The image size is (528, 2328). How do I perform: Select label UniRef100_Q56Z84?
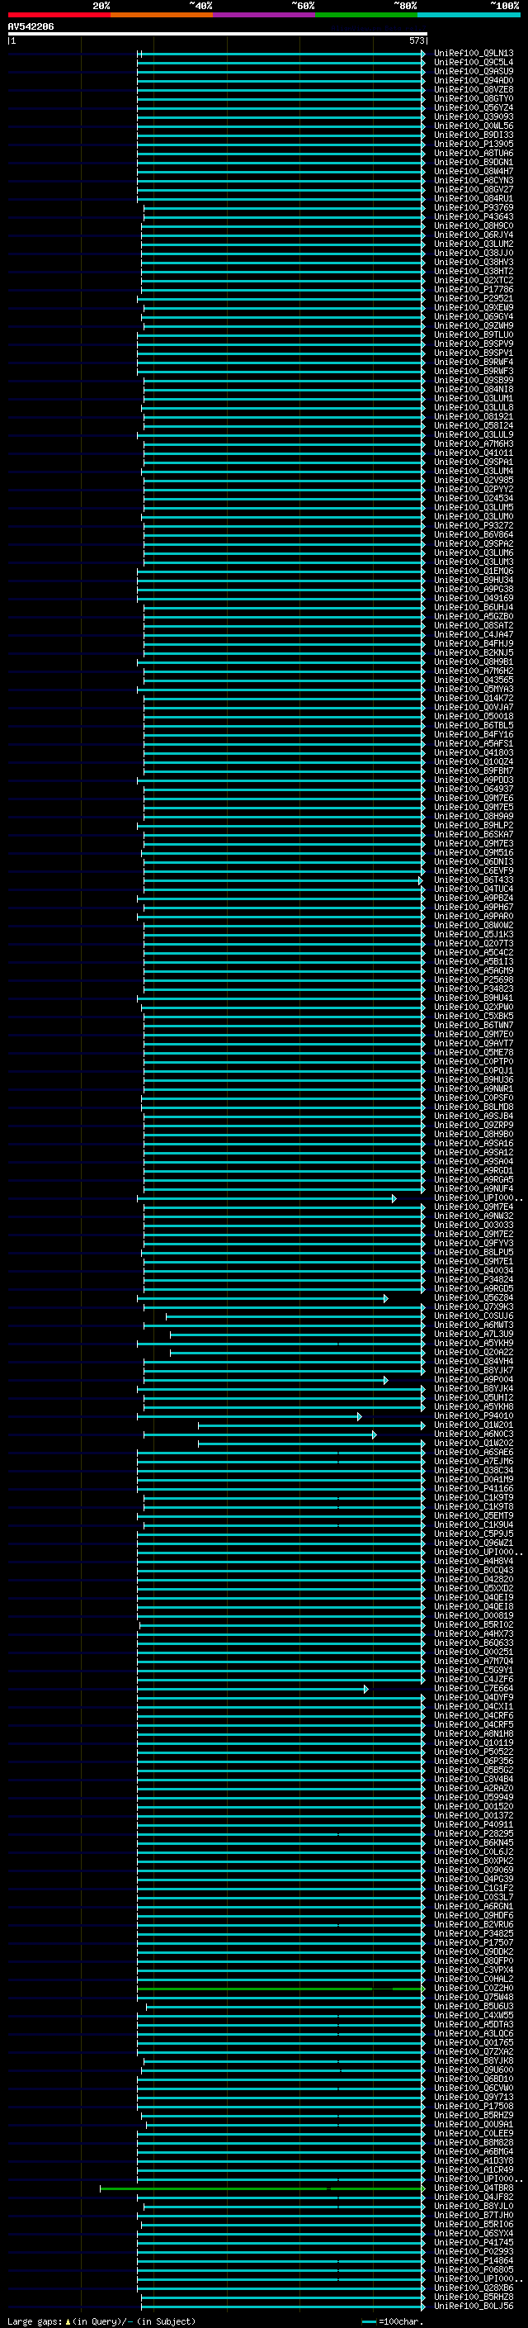(x=474, y=1297)
